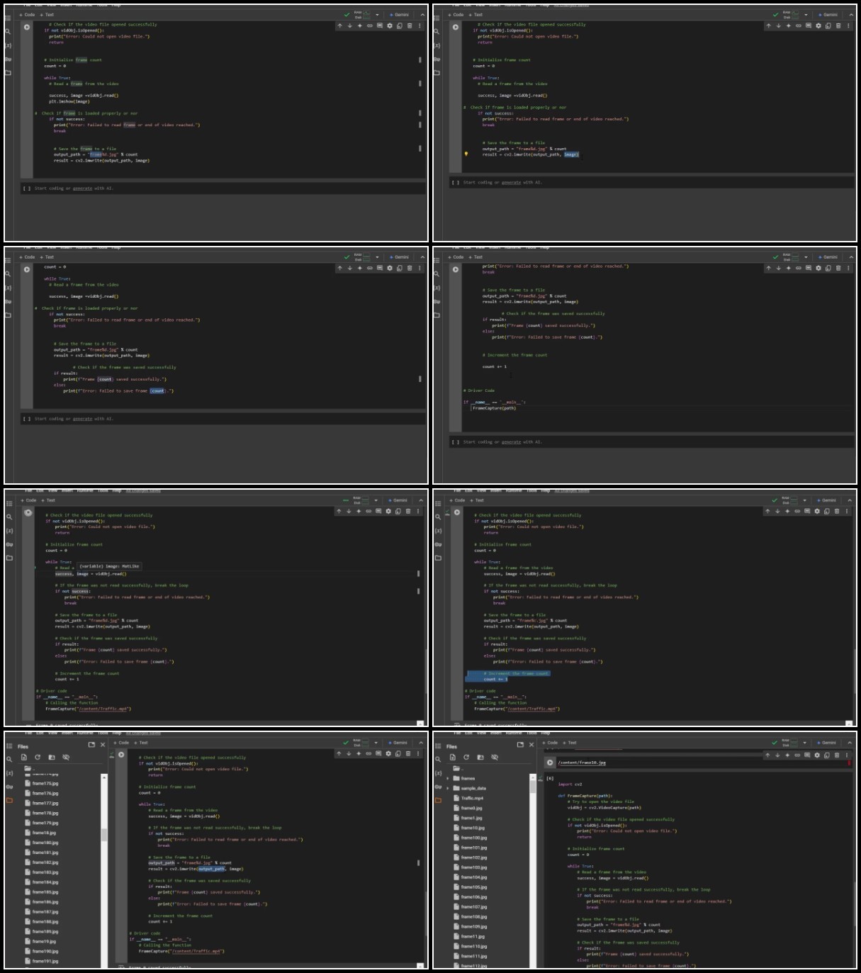Open the RAM/Disk dropdown in the Traffic.mp4 screenshot
This screenshot has width=861, height=973.
pyautogui.click(x=805, y=743)
